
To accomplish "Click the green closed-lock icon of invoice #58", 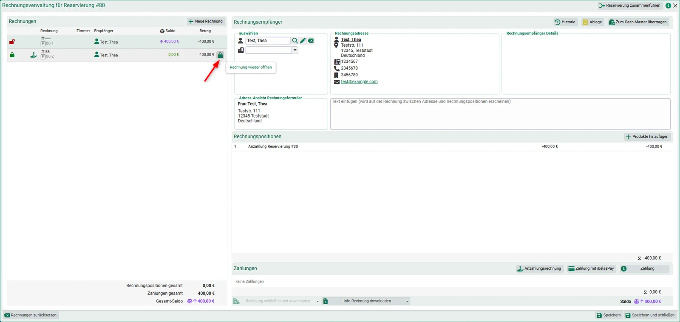I will pyautogui.click(x=12, y=55).
